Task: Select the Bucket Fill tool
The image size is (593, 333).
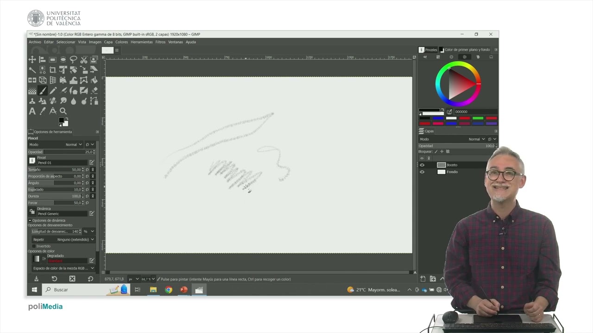Action: click(94, 80)
